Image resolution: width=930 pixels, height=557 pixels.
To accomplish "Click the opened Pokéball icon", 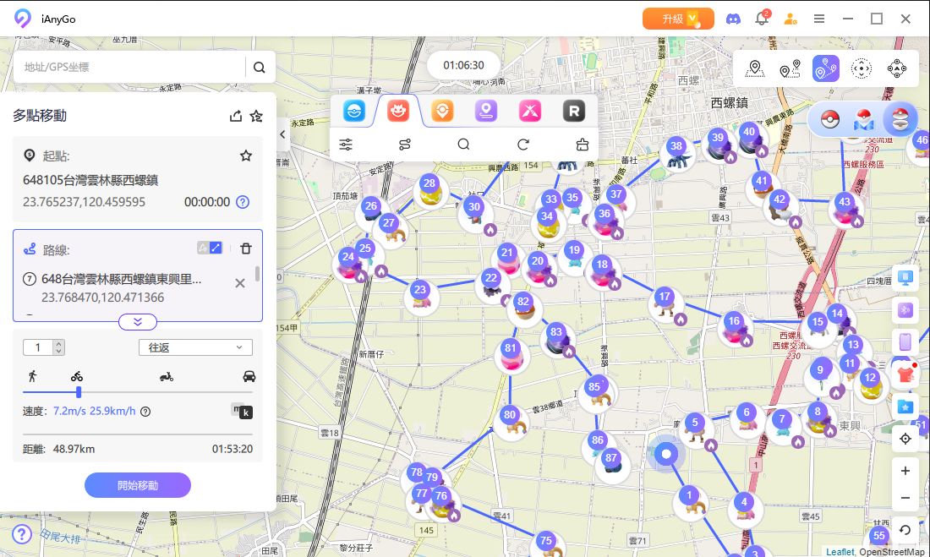I will [x=900, y=120].
